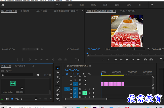
Task: Expand workspace overflow chevrons at top
Action: coord(152,5)
